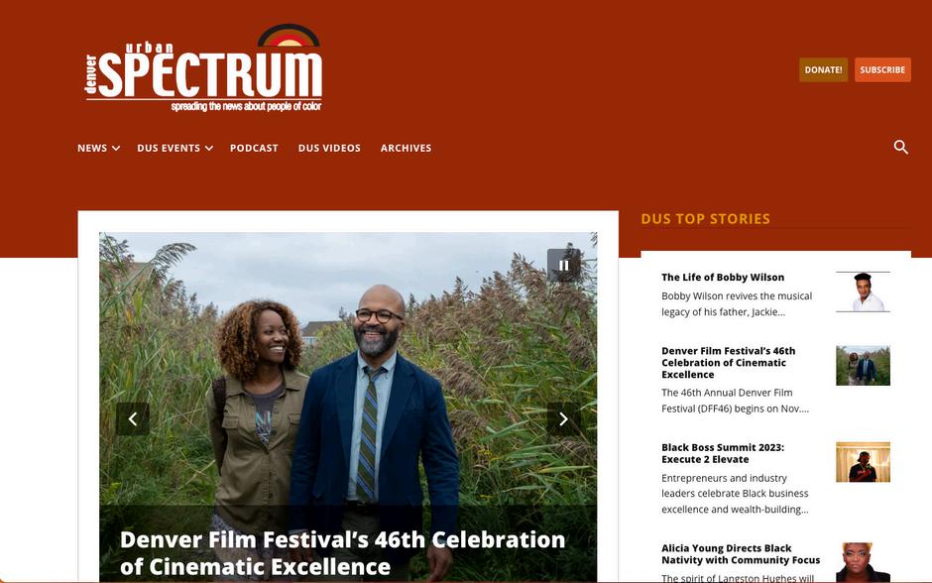Open The Life of Bobby Wilson story
The width and height of the screenshot is (932, 583).
[x=723, y=277]
